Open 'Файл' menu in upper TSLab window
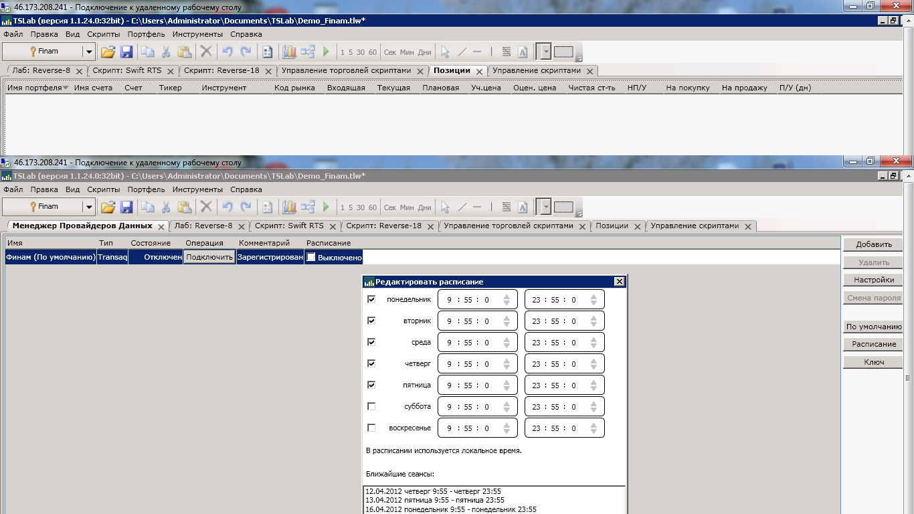Screen dimensions: 914x514 point(13,34)
